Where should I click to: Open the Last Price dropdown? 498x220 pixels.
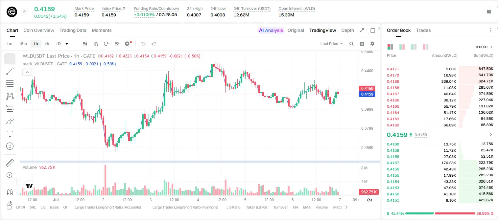(331, 44)
